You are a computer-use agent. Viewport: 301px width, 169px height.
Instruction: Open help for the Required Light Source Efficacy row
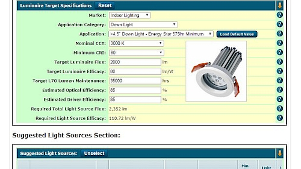click(280, 118)
